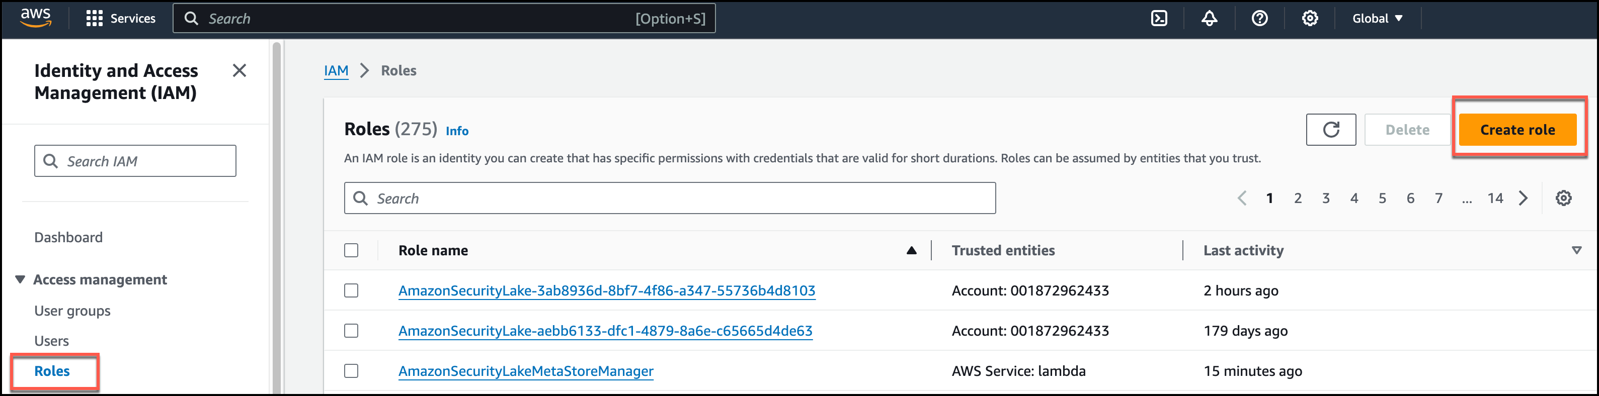Close the IAM navigation panel

tap(239, 71)
